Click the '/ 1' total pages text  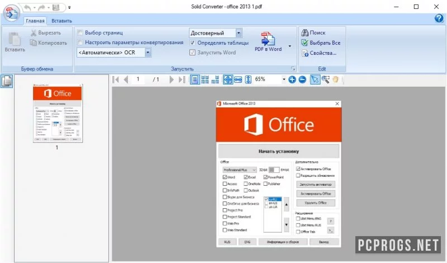156,79
